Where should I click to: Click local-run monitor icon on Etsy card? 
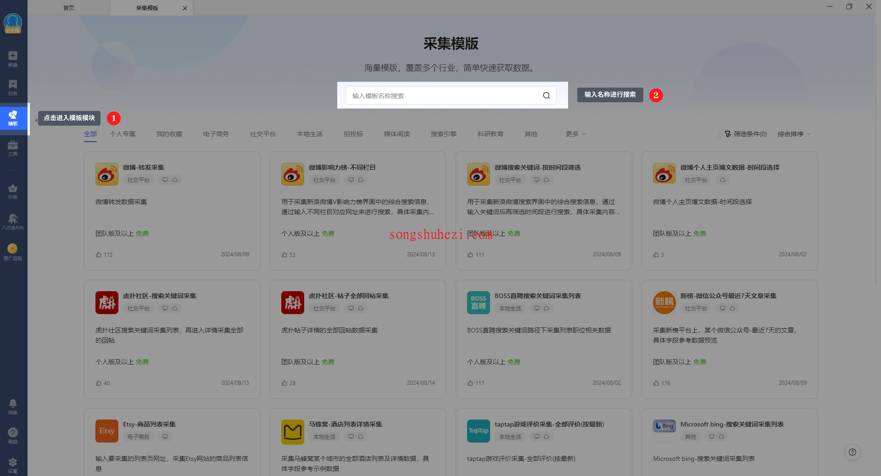(165, 437)
